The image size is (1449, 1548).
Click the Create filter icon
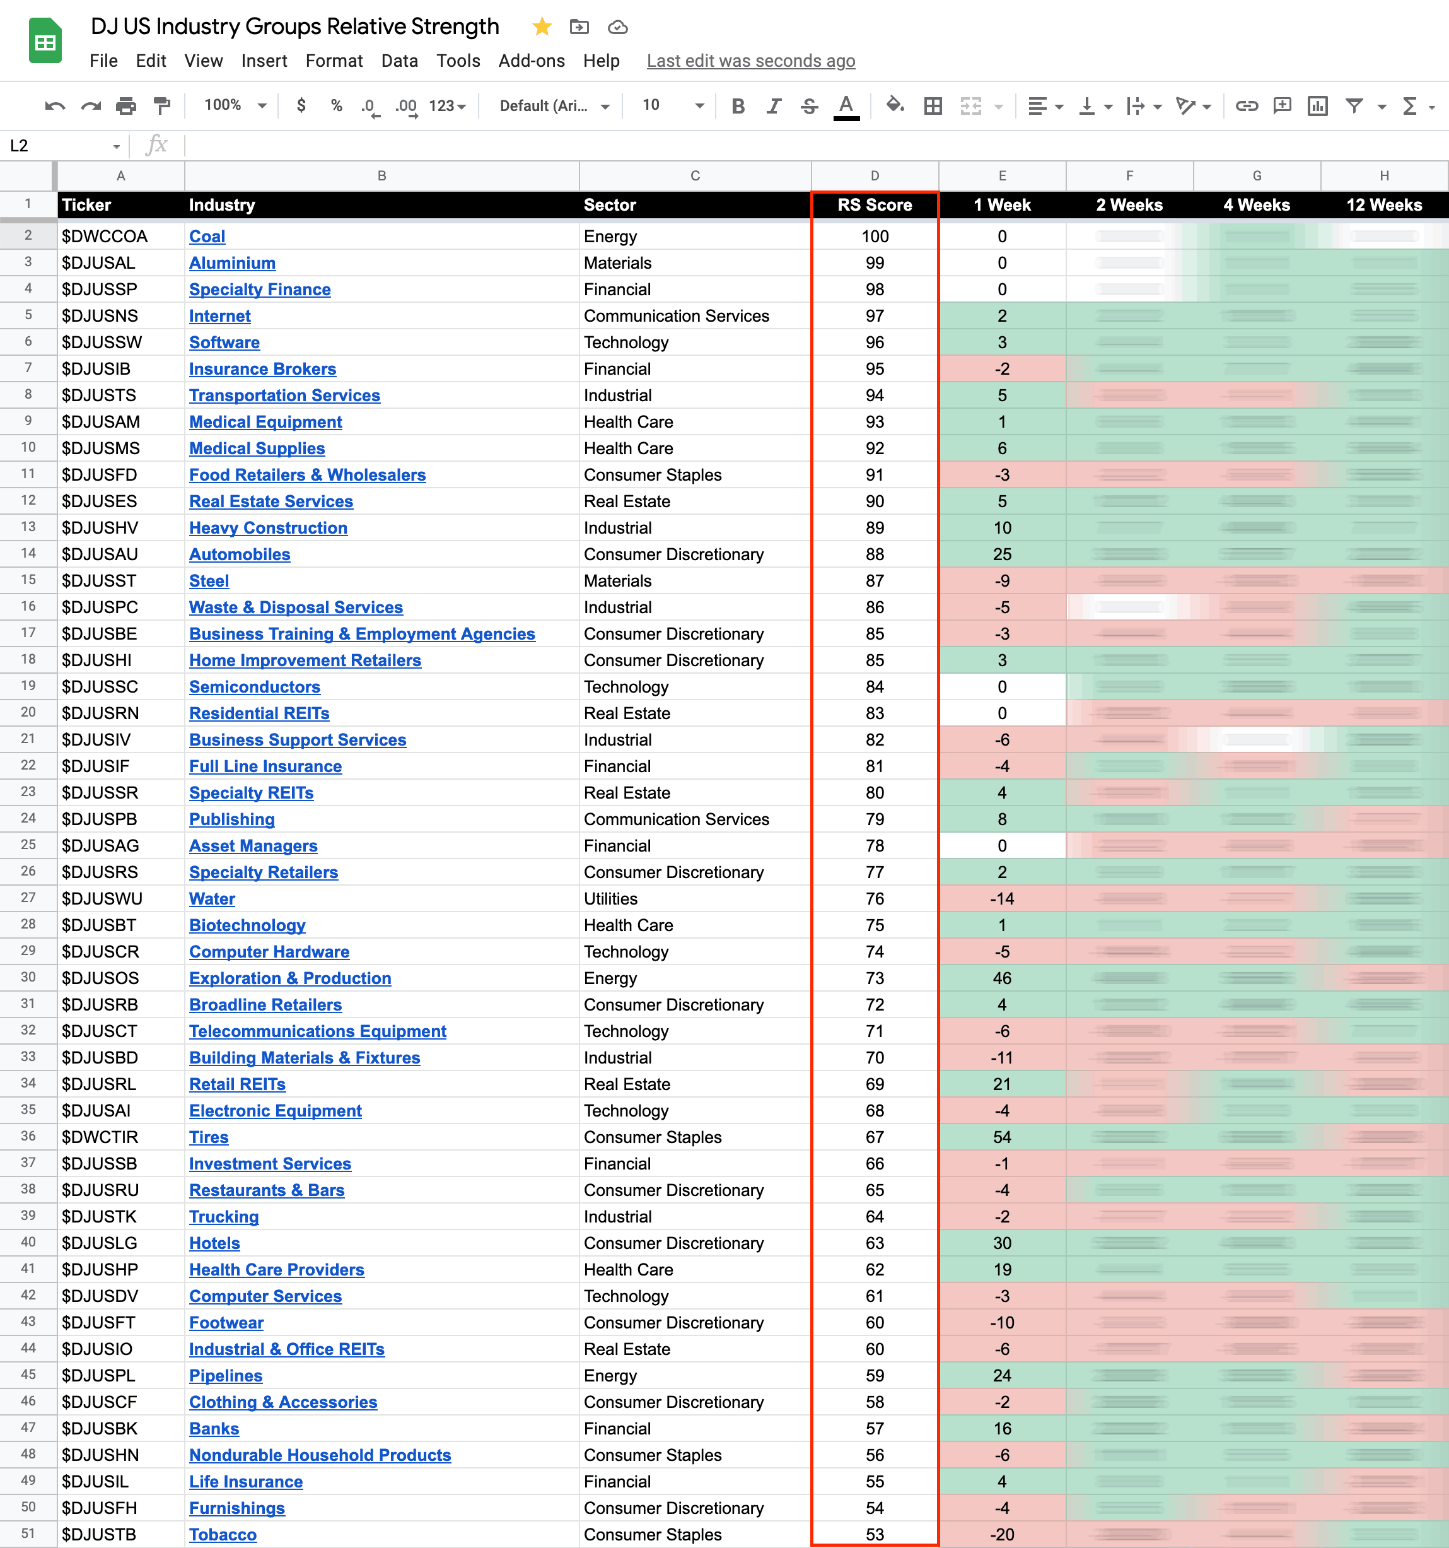coord(1354,106)
